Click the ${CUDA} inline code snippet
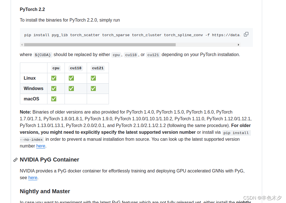This screenshot has width=286, height=203. [x=43, y=55]
